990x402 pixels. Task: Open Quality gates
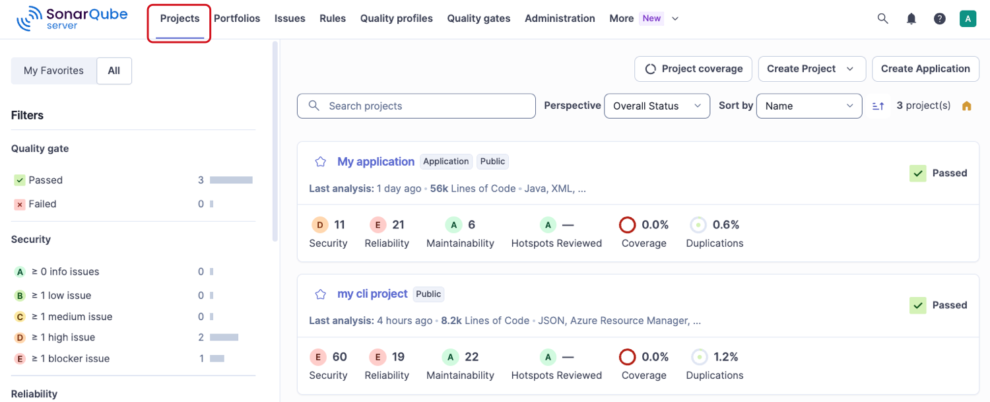click(x=478, y=18)
